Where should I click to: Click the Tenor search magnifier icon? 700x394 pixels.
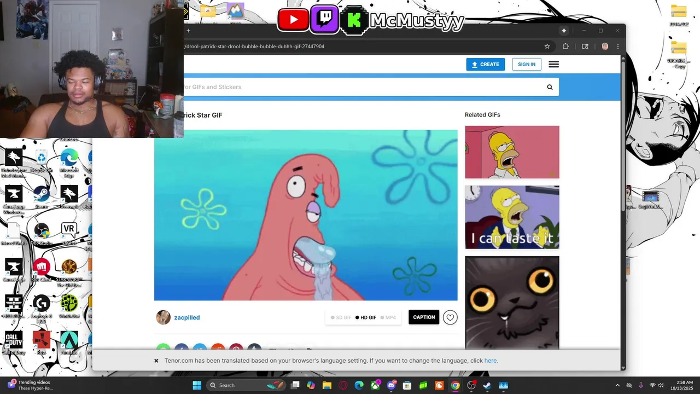(550, 87)
